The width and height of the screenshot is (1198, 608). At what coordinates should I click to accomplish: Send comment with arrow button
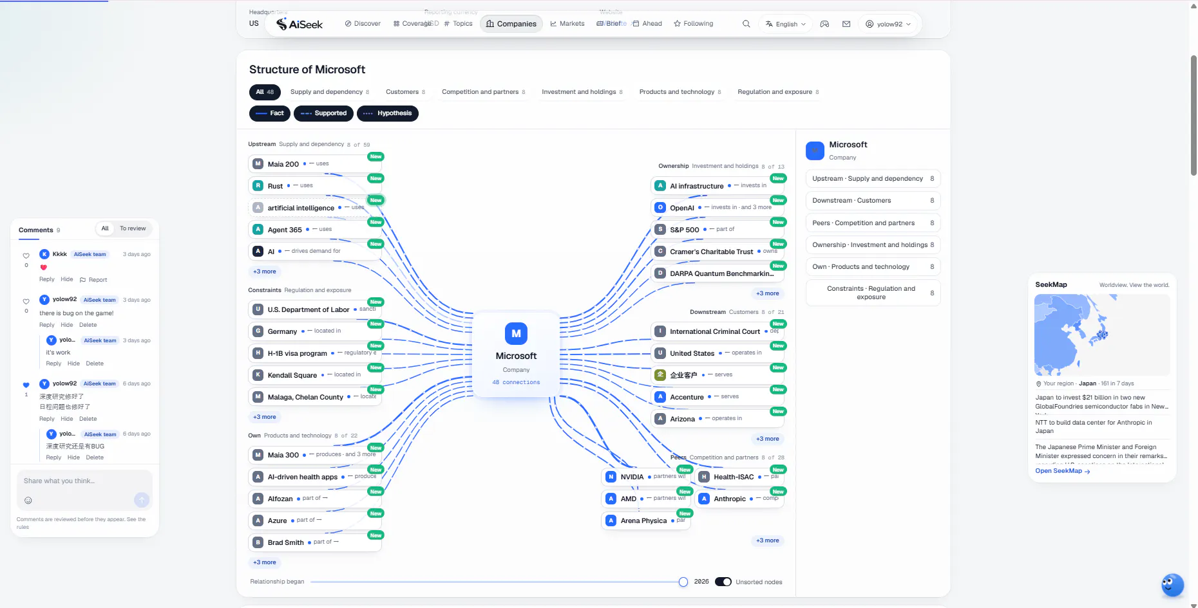coord(142,500)
